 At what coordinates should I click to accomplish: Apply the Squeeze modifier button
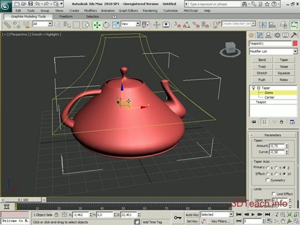(284, 73)
